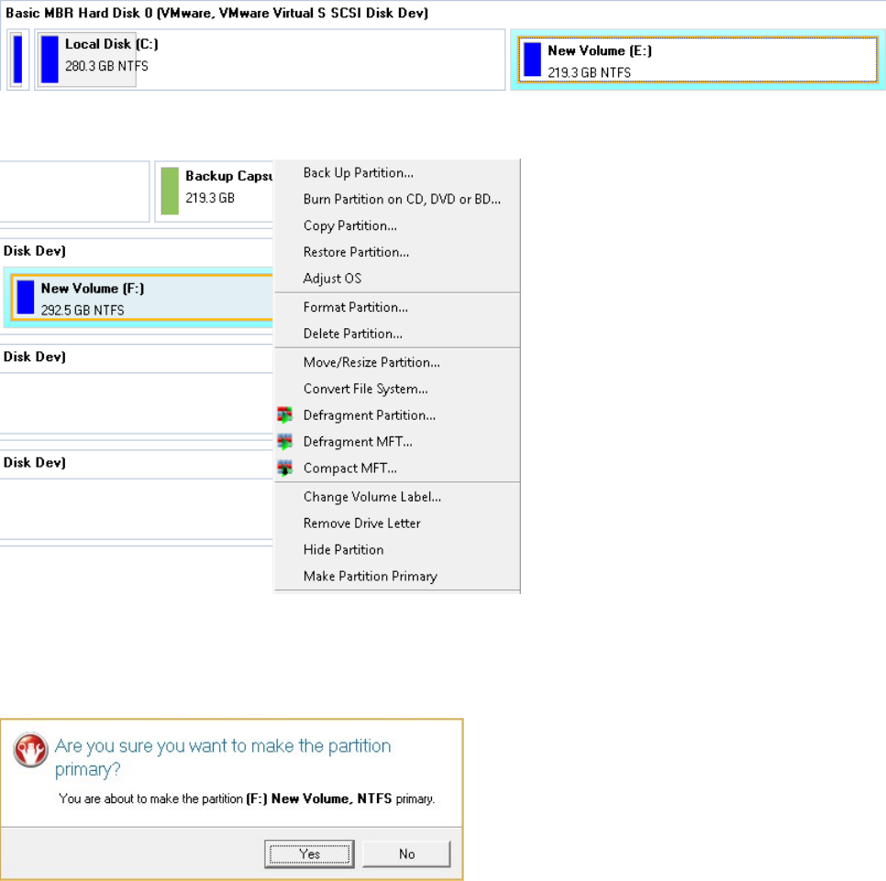Cancel by clicking No button
886x881 pixels.
[x=406, y=853]
